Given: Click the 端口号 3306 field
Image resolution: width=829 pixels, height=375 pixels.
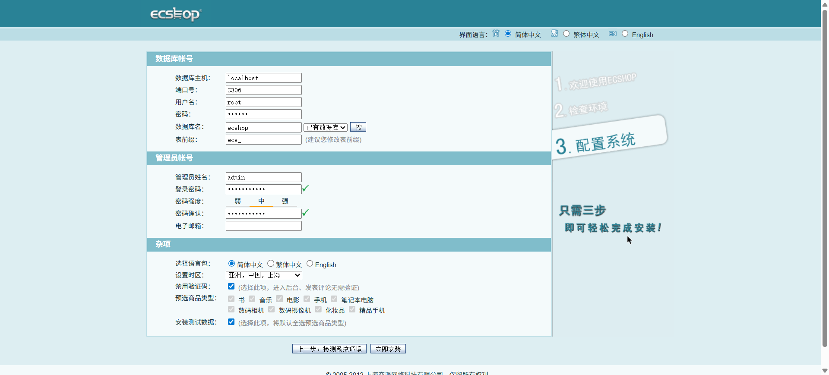Looking at the screenshot, I should 264,90.
